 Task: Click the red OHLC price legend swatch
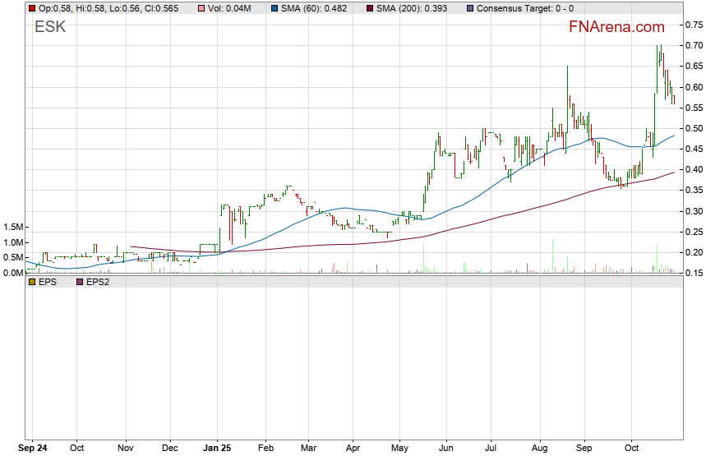click(x=32, y=8)
